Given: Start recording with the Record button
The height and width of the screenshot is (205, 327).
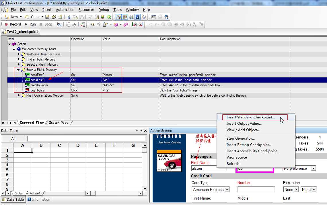Looking at the screenshot, I should coord(13,24).
